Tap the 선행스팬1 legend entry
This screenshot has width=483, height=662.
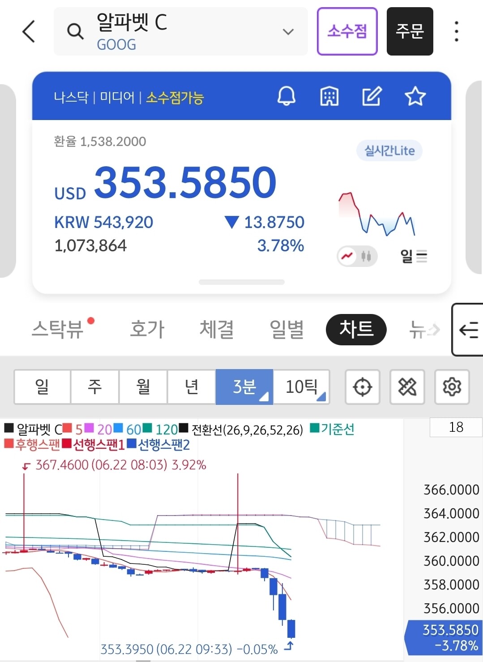[93, 444]
